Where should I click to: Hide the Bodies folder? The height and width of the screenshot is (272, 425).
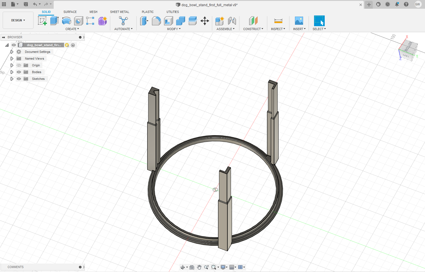pyautogui.click(x=19, y=72)
